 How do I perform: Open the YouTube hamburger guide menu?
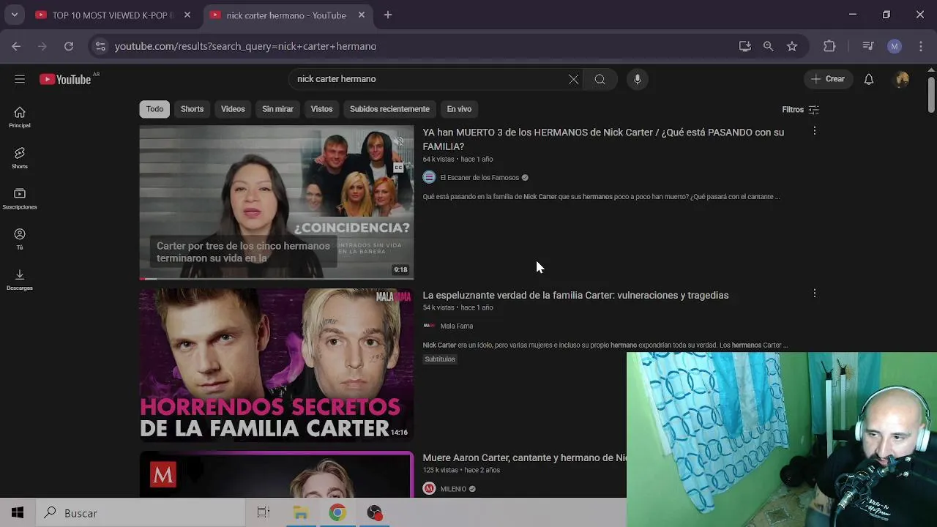(20, 79)
